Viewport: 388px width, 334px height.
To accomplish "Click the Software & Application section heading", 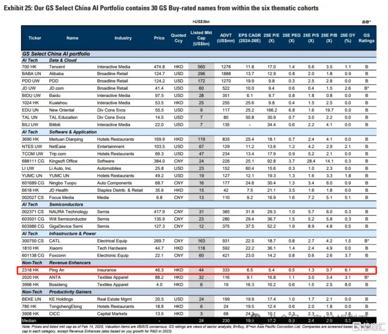I will click(73, 132).
